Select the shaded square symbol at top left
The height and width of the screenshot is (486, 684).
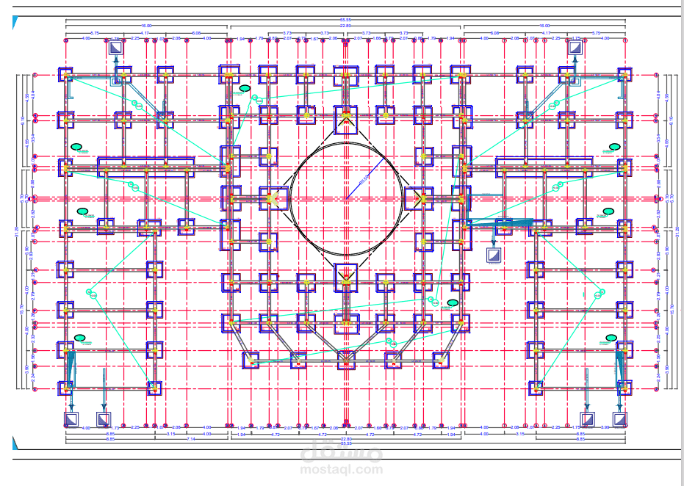115,48
